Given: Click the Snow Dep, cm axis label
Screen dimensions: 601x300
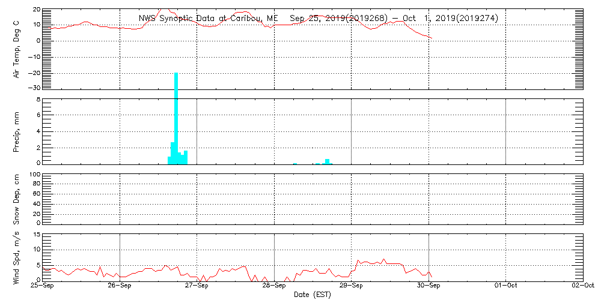Looking at the screenshot, I should [x=17, y=199].
